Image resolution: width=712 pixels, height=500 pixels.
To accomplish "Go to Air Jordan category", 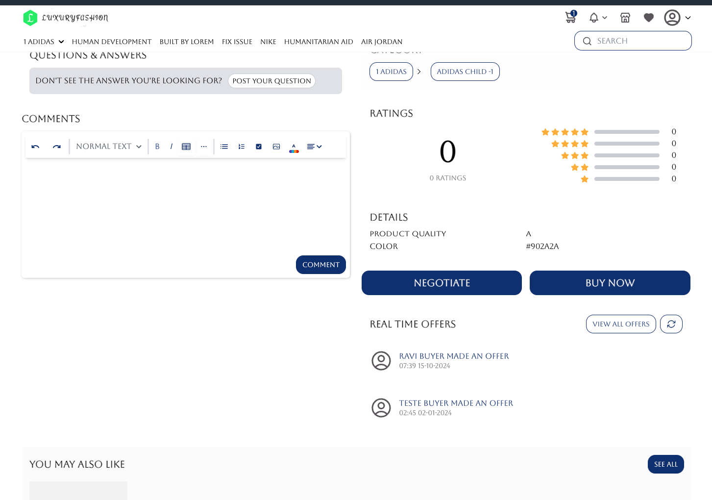I will coord(382,42).
